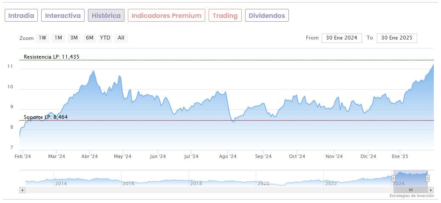Viewport: 441px width, 203px height.
Task: Show the All time range
Action: click(121, 38)
